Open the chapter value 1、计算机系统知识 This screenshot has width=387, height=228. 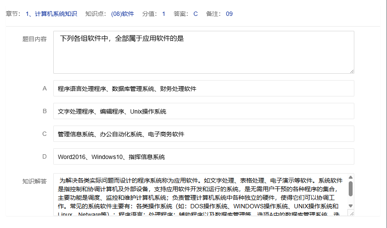pyautogui.click(x=51, y=14)
